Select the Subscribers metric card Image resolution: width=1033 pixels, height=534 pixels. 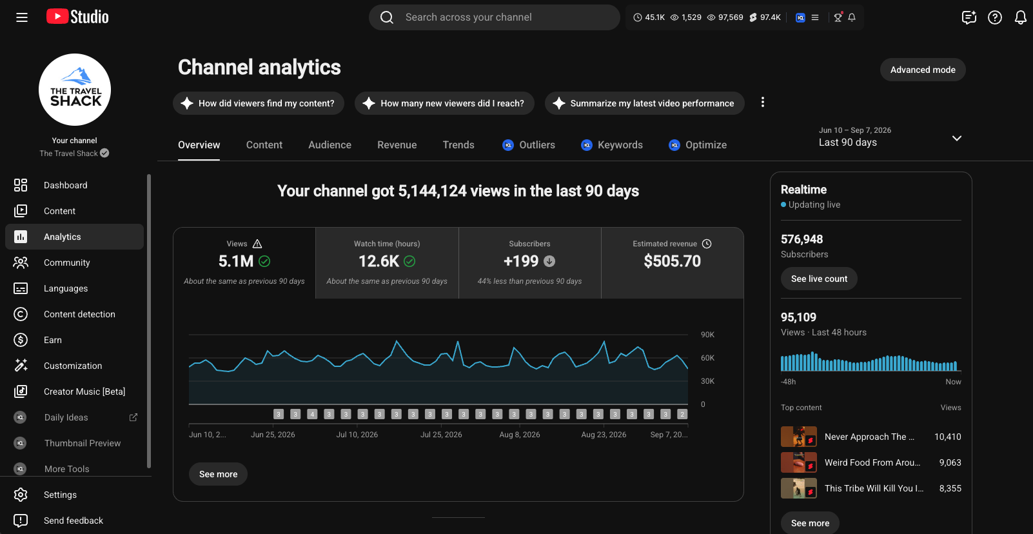coord(529,262)
